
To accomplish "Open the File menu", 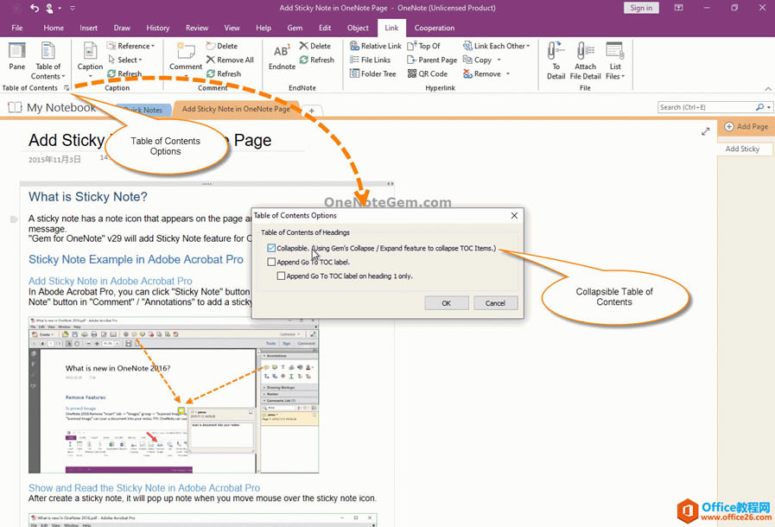I will tap(16, 28).
